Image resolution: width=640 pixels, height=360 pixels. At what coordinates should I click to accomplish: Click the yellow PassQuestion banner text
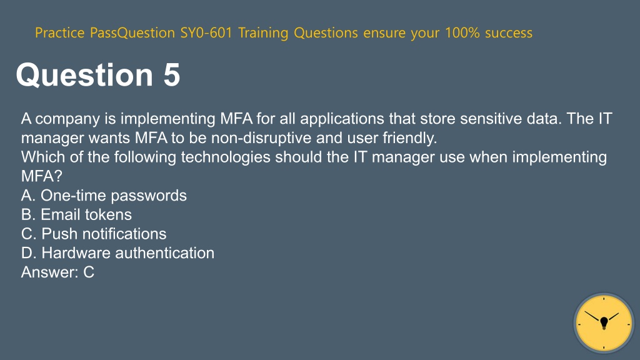(284, 32)
